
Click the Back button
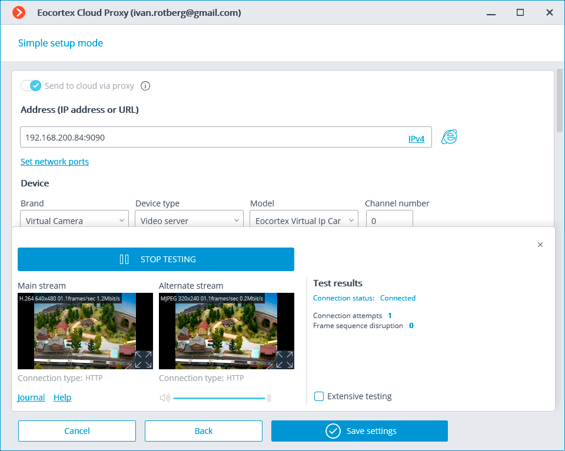tap(203, 430)
